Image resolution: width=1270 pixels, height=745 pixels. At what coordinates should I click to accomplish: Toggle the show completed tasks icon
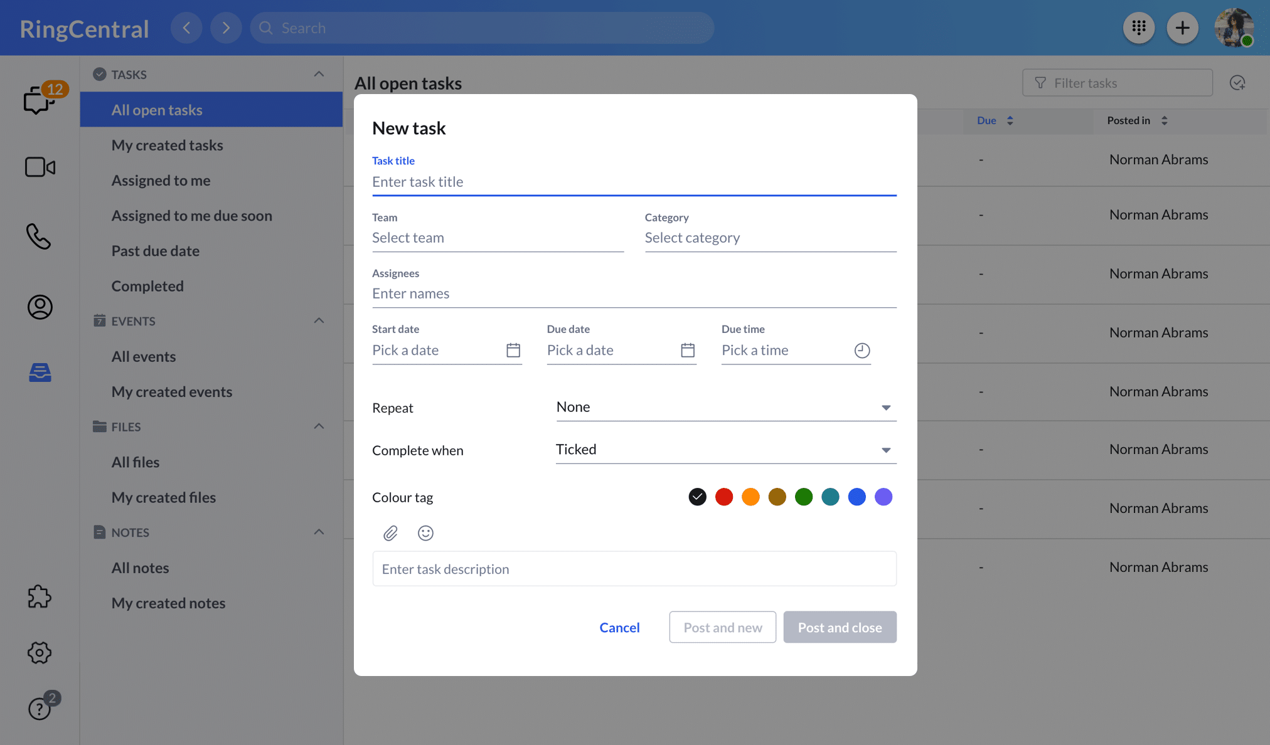pos(1237,83)
